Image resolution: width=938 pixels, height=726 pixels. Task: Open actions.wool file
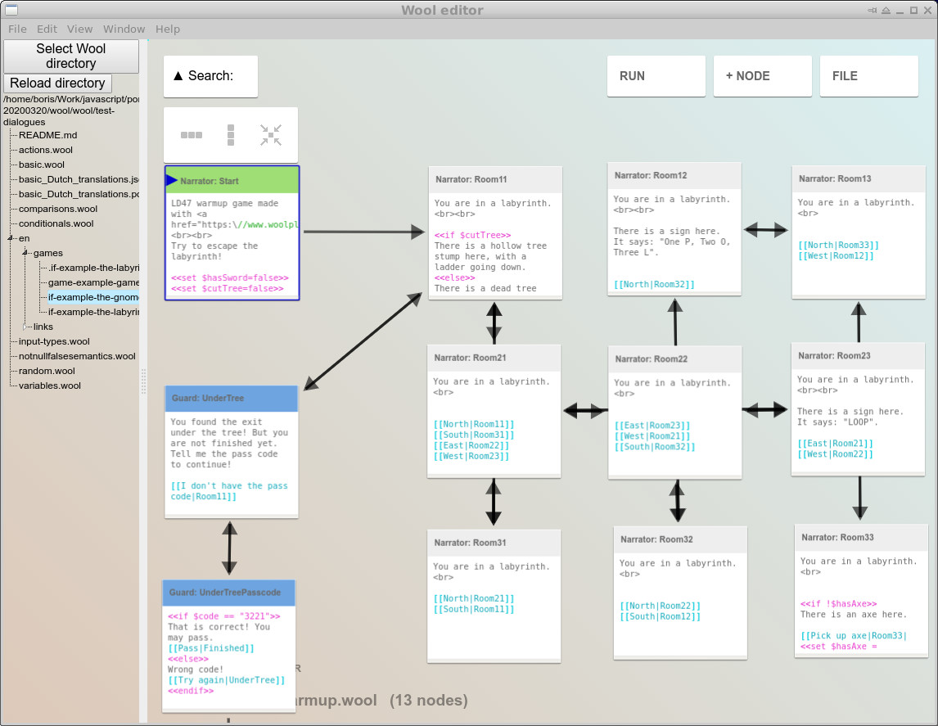(46, 150)
